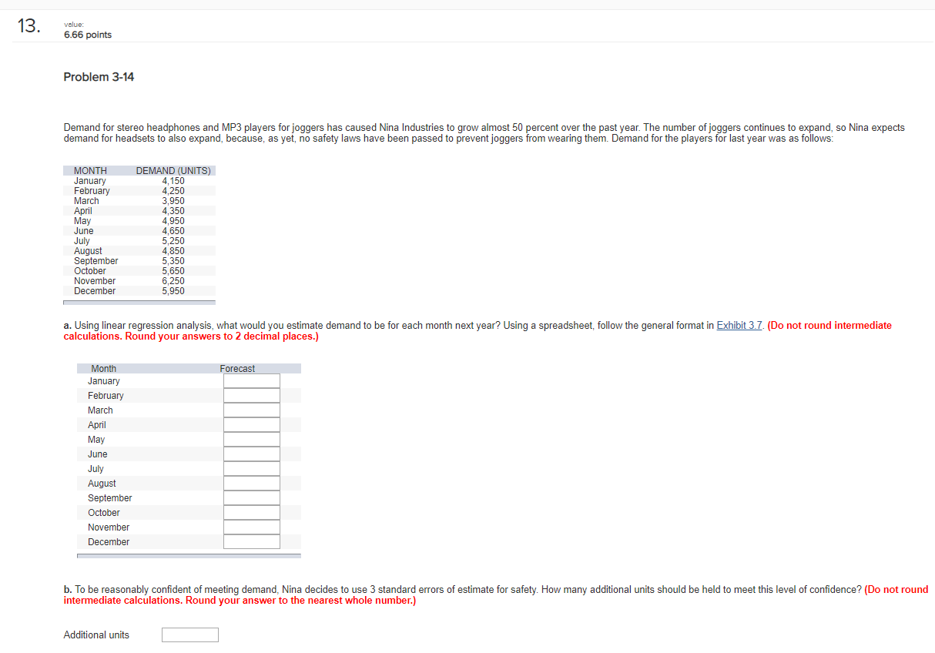Click the October forecast input field

click(251, 512)
